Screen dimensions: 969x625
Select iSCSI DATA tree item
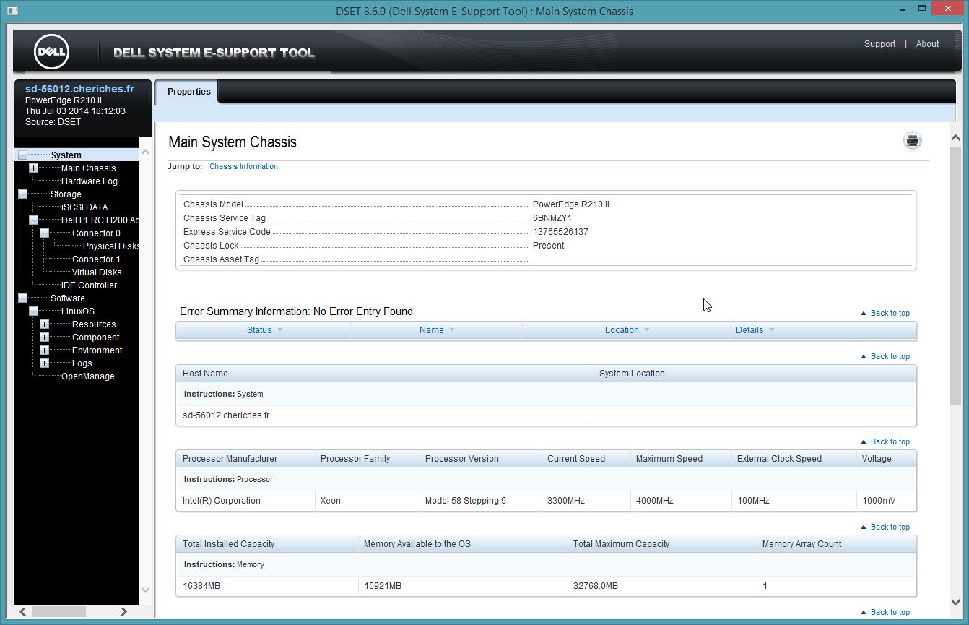pyautogui.click(x=84, y=207)
